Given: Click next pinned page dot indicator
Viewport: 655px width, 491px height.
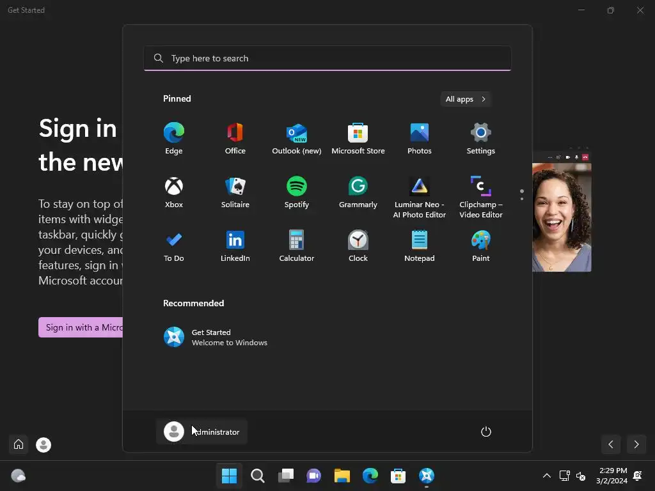Looking at the screenshot, I should 522,199.
